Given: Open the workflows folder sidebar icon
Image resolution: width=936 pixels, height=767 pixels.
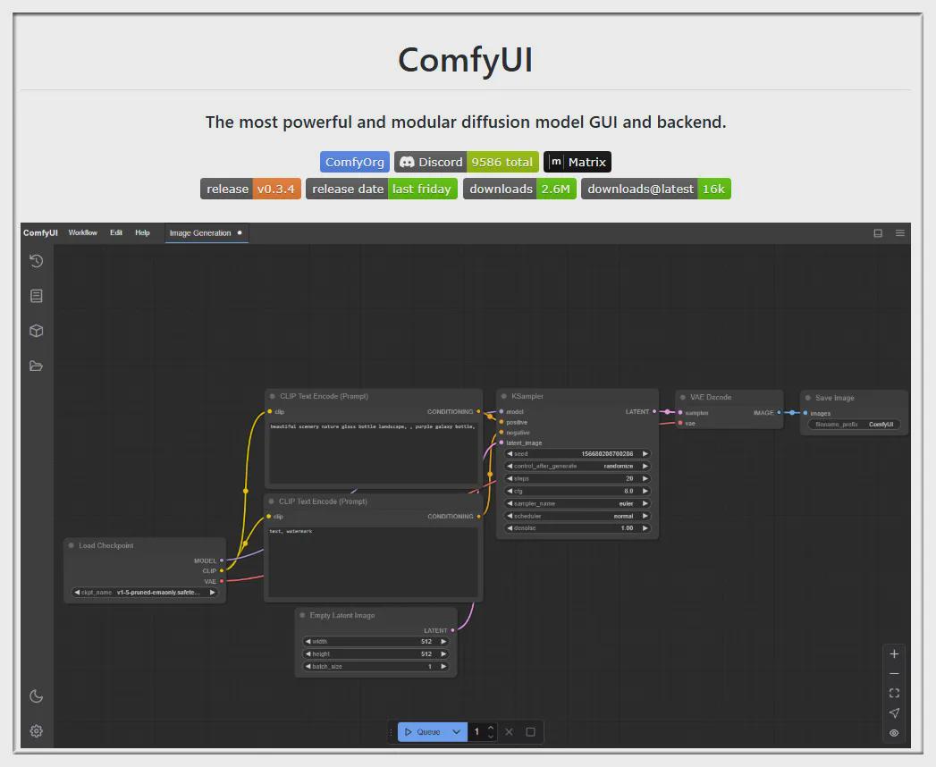Looking at the screenshot, I should point(36,366).
